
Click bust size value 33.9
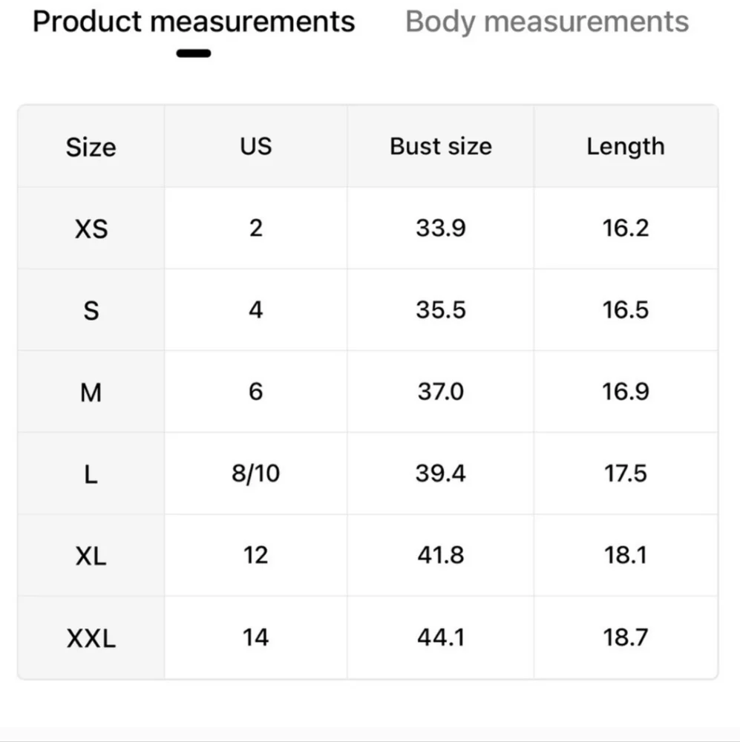pos(440,228)
